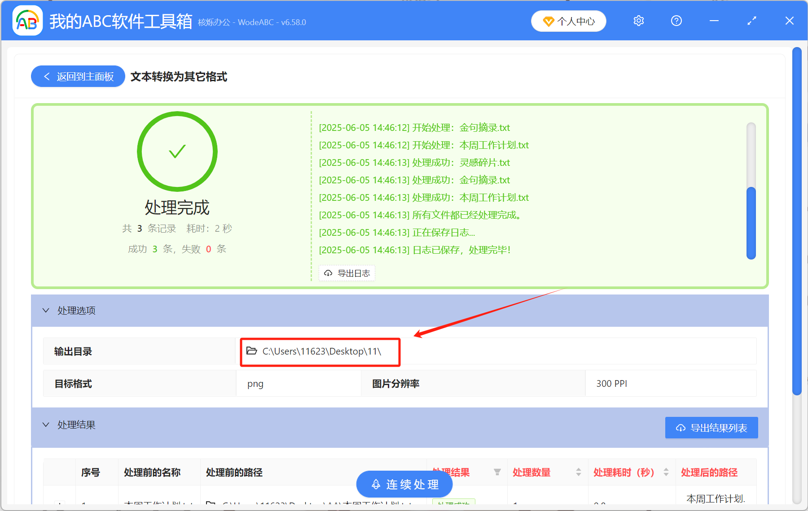Export the processing log with 导出日志

point(347,273)
